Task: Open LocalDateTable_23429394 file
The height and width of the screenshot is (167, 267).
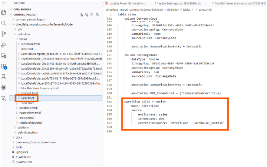Action: tap(62, 69)
